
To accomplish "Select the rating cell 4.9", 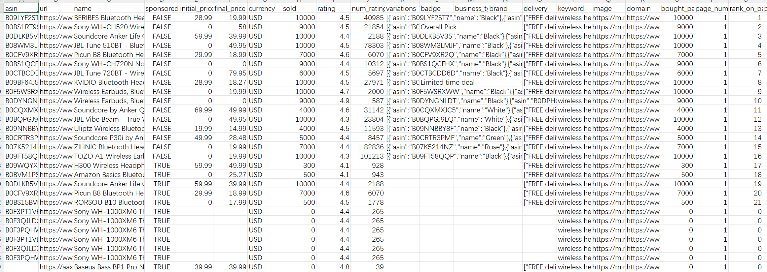I will coord(333,101).
